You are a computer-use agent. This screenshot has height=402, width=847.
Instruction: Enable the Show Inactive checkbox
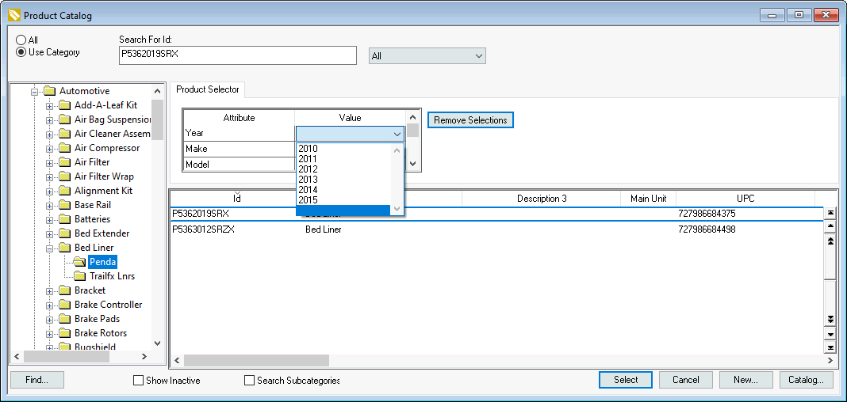(139, 381)
